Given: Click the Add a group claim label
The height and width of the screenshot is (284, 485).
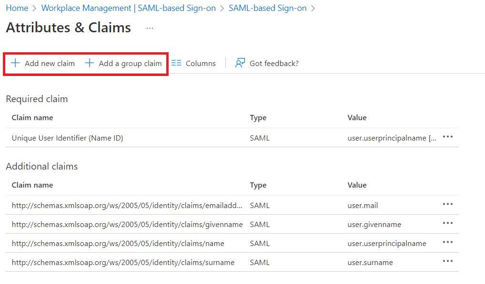Looking at the screenshot, I should [130, 64].
